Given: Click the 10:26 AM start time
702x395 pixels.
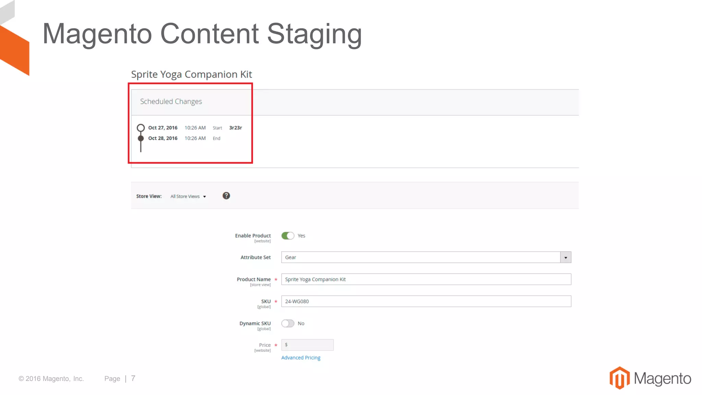Looking at the screenshot, I should pyautogui.click(x=195, y=128).
